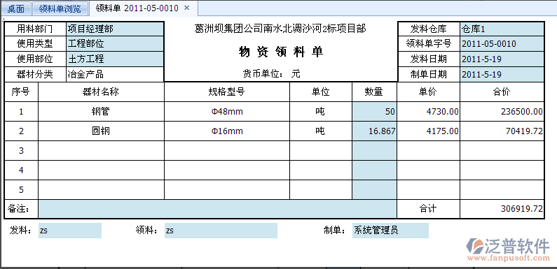Click the 使用部位 field 土方工程

pos(115,59)
